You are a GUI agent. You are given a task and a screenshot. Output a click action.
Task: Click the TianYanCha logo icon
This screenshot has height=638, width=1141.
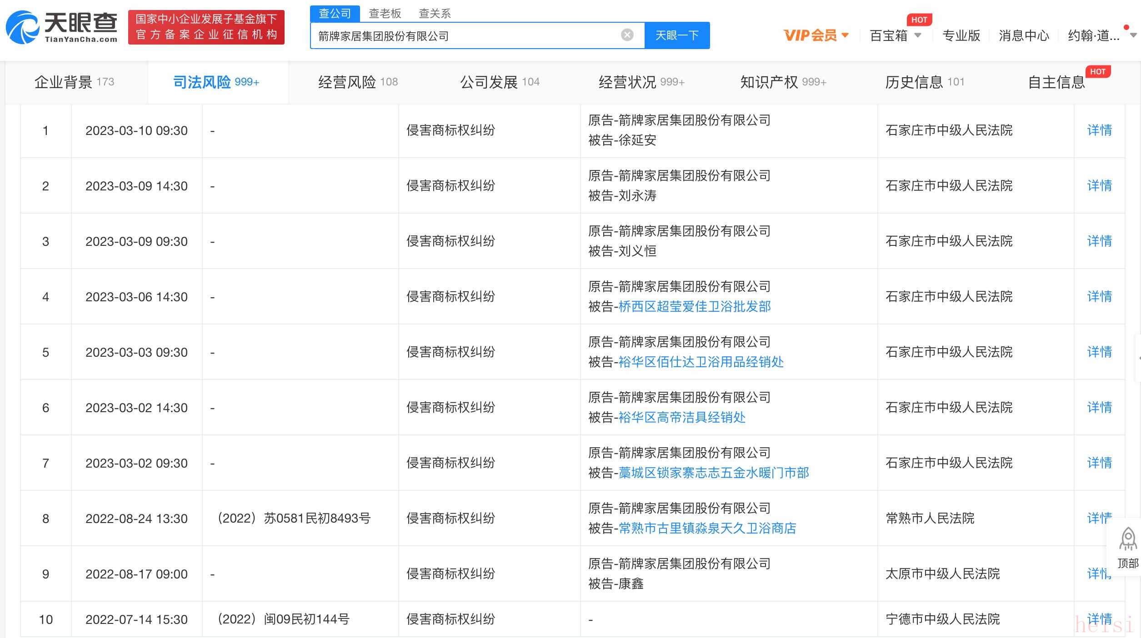point(23,28)
